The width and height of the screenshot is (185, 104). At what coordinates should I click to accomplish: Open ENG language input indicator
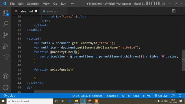pyautogui.click(x=166, y=101)
